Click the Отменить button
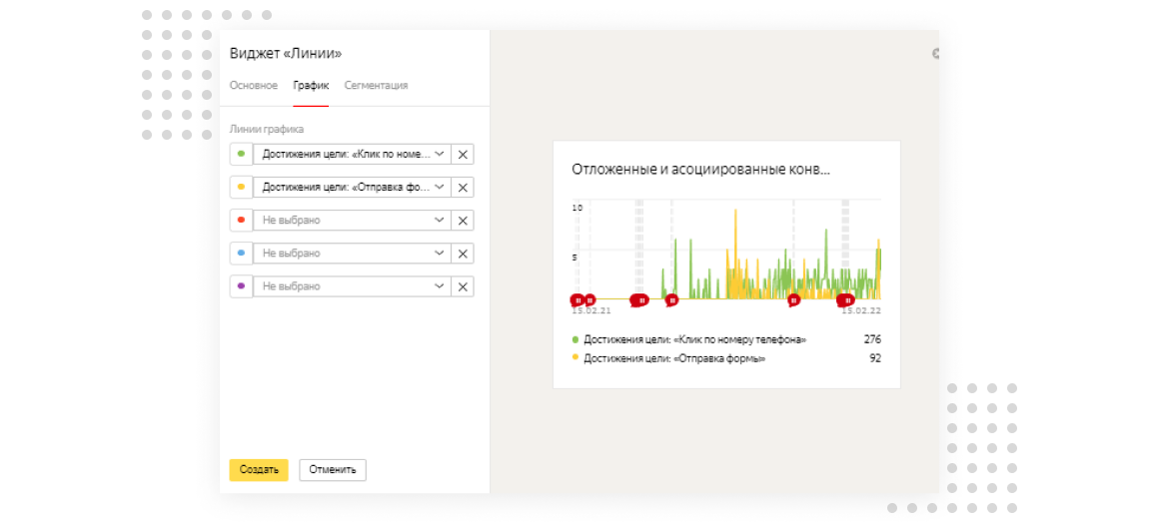1159x523 pixels. tap(333, 470)
